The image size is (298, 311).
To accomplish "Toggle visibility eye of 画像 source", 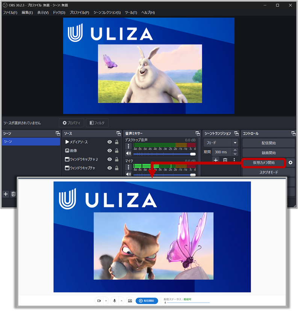I will [109, 151].
